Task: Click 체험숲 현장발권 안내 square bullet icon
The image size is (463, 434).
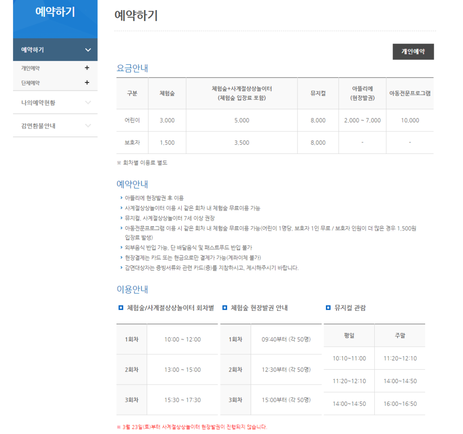Action: pyautogui.click(x=225, y=308)
